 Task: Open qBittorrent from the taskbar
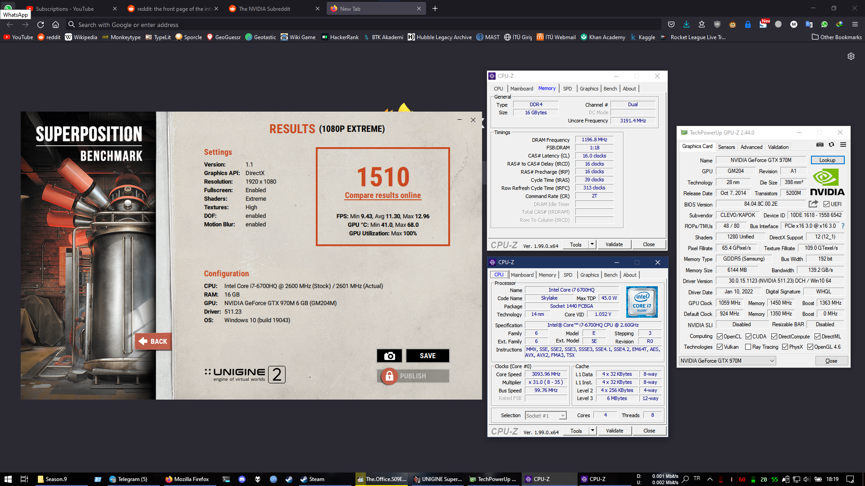(x=273, y=479)
